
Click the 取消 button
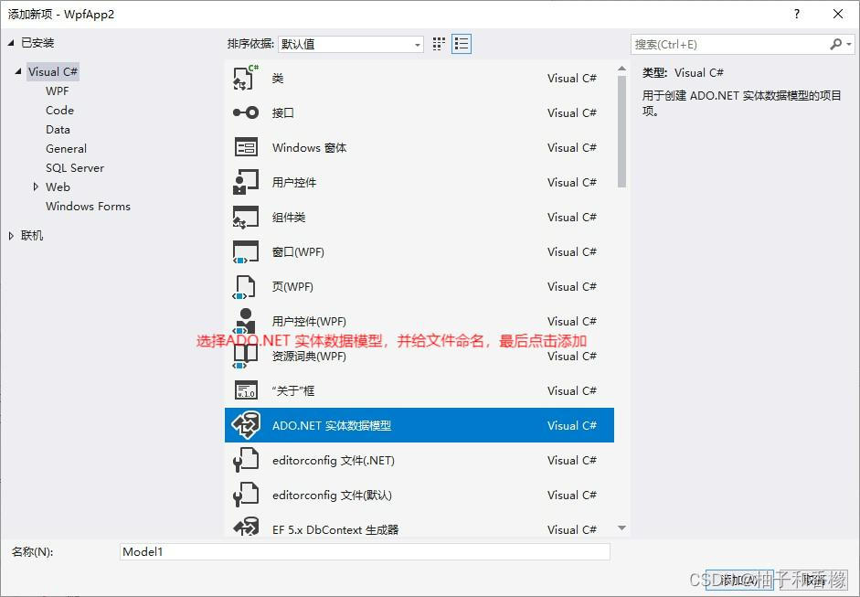813,580
